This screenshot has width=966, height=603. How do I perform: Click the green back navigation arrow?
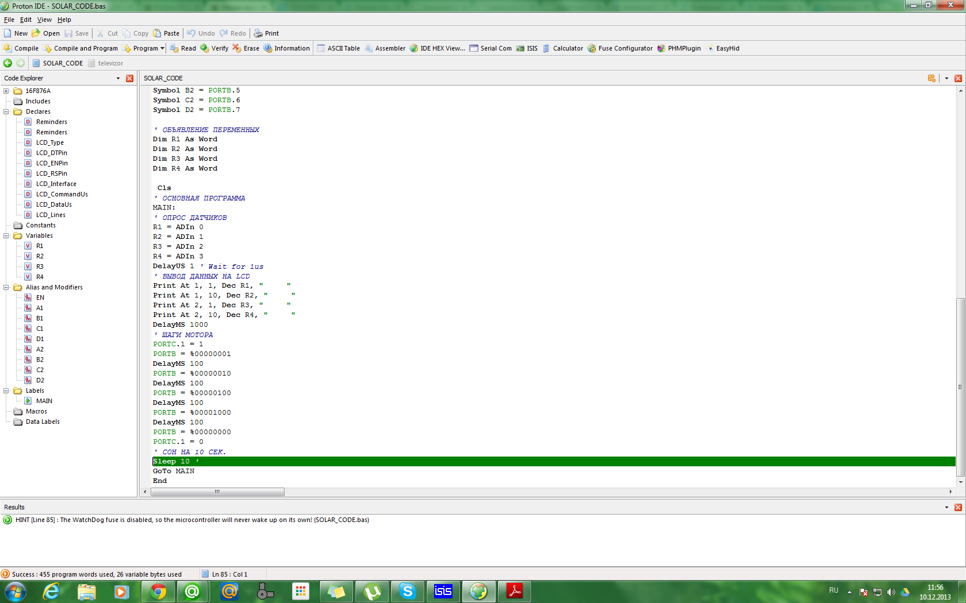(x=7, y=63)
